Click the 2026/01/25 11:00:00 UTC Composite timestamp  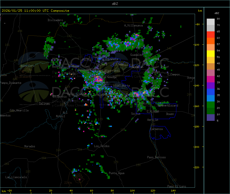[35, 11]
